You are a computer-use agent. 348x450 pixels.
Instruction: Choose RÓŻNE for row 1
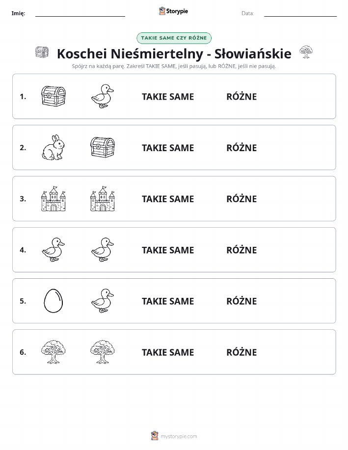click(x=241, y=97)
